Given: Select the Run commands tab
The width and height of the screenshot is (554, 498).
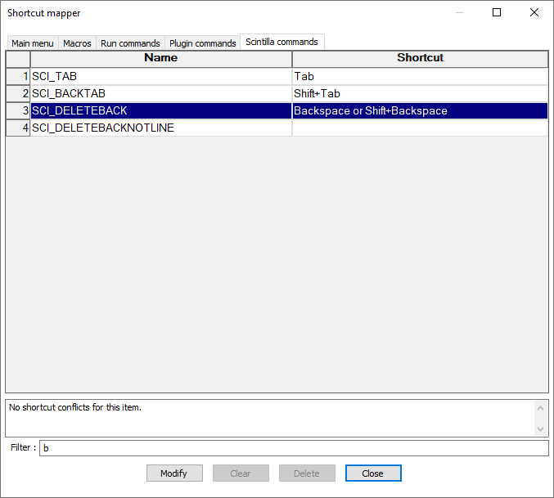Looking at the screenshot, I should coord(130,43).
